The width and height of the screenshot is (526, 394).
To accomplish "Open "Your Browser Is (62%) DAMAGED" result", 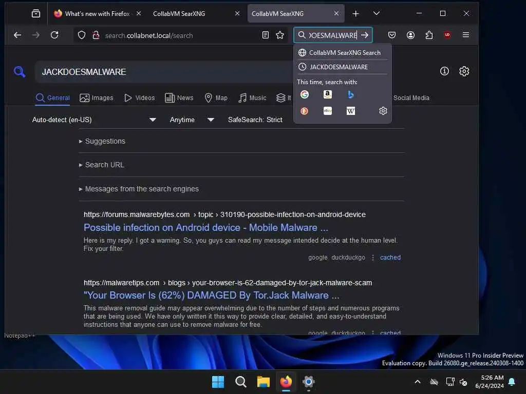I will coord(211,295).
